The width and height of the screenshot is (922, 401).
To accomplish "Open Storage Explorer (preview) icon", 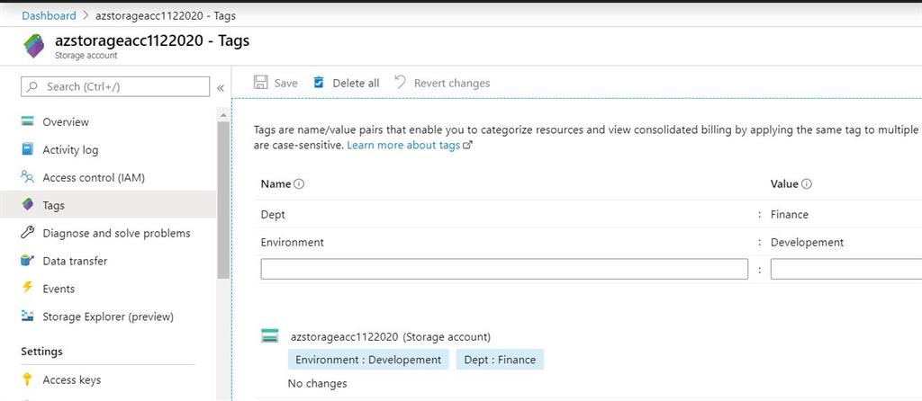I will 28,317.
